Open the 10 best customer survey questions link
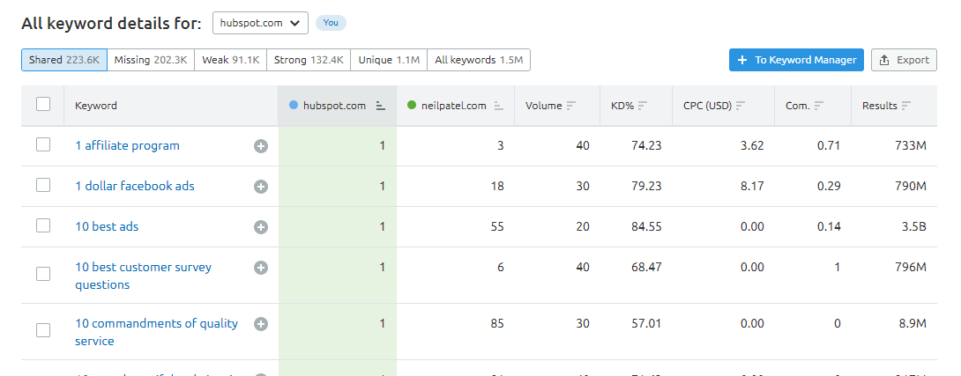961x376 pixels. coord(144,276)
